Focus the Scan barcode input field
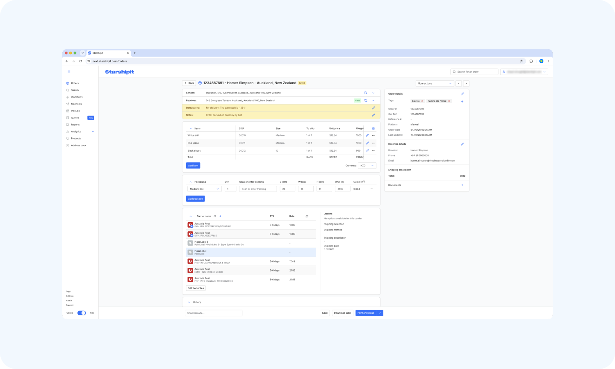 (x=214, y=313)
